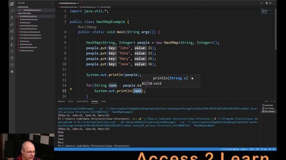286x160 pixels.
Task: Select the Terminal panel tab
Action: click(95, 101)
